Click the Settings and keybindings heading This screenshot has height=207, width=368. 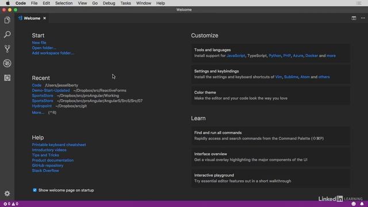coord(216,71)
